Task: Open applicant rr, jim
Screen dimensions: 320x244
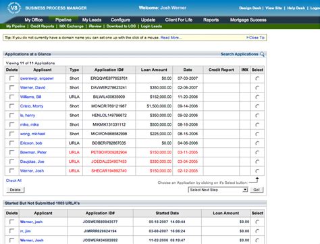Action: coord(25,231)
